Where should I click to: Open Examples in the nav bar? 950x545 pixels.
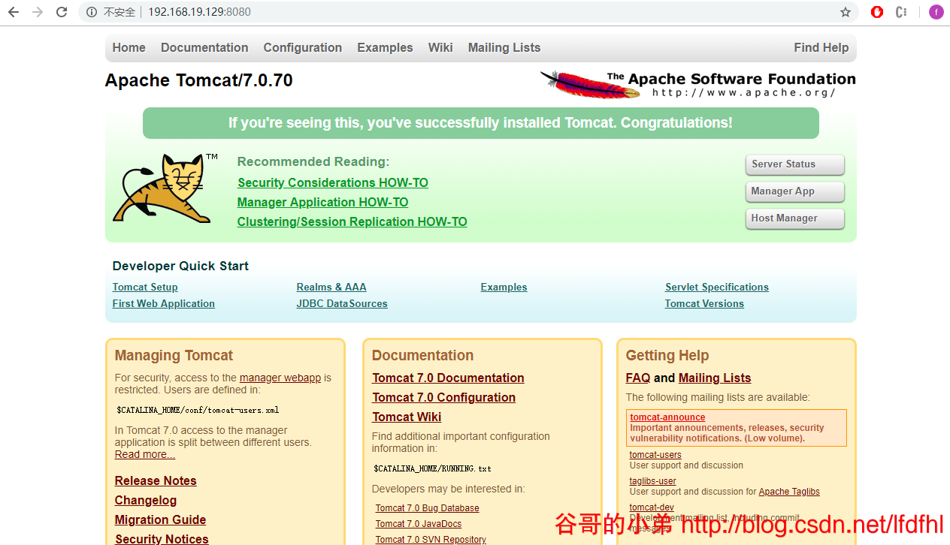[385, 47]
